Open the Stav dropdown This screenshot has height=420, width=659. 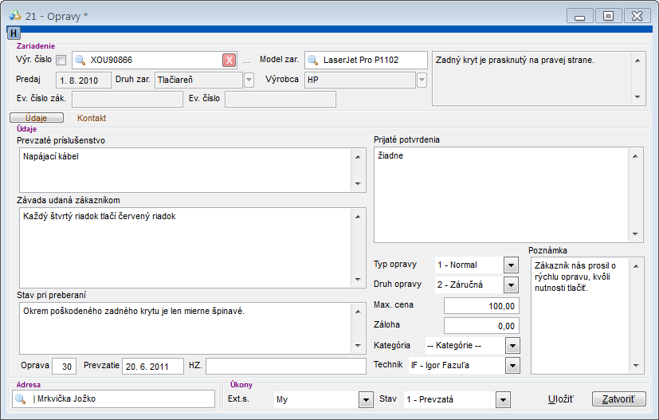pyautogui.click(x=502, y=398)
